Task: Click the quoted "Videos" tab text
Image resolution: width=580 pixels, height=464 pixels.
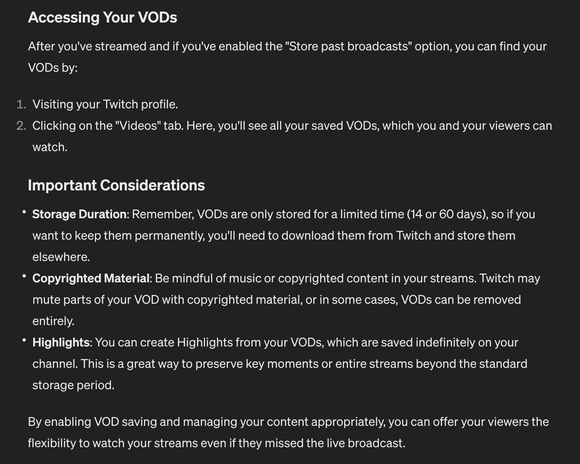Action: tap(138, 126)
